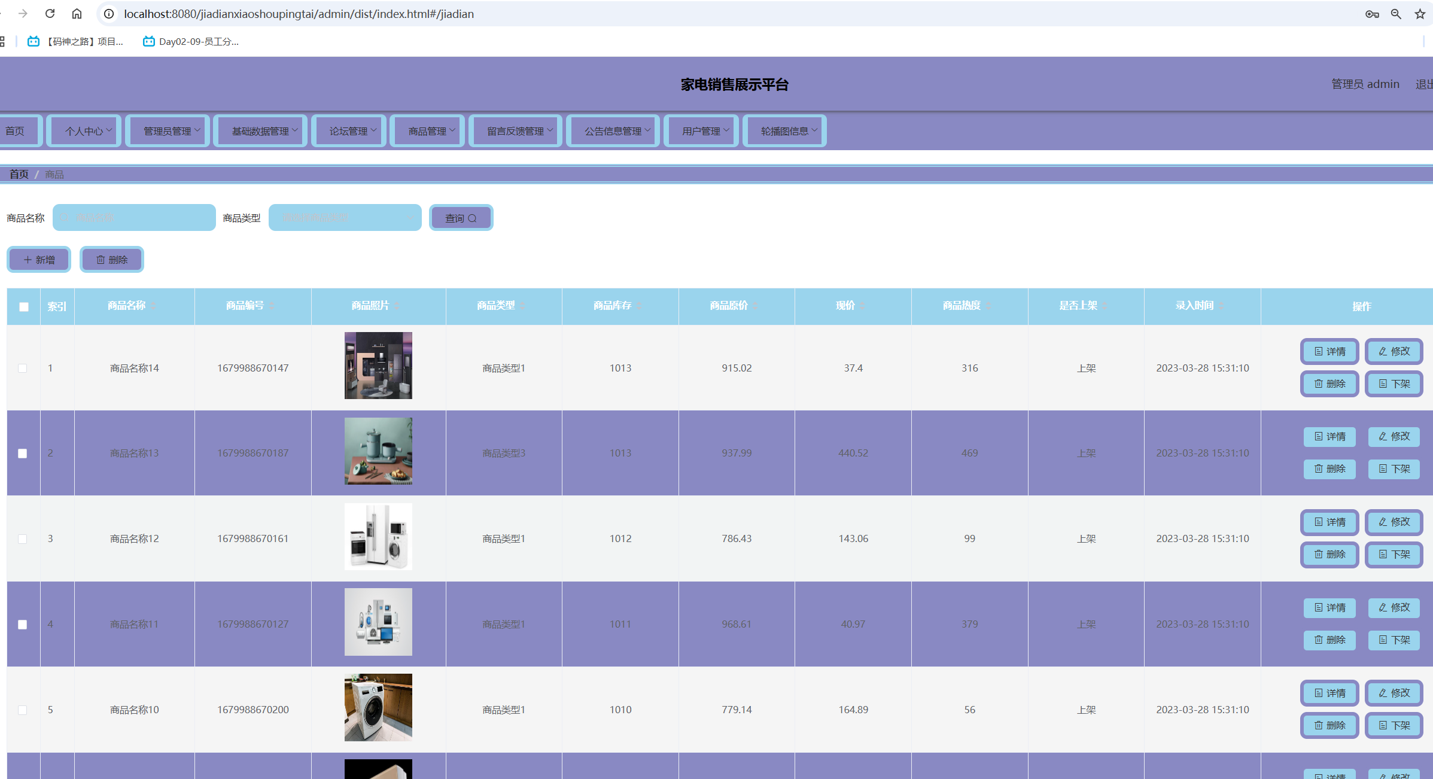Image resolution: width=1433 pixels, height=779 pixels.
Task: Open the Day02-09-员工分 bookmark
Action: click(x=191, y=41)
